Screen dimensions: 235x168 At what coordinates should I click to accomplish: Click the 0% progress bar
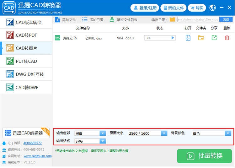(x=160, y=38)
